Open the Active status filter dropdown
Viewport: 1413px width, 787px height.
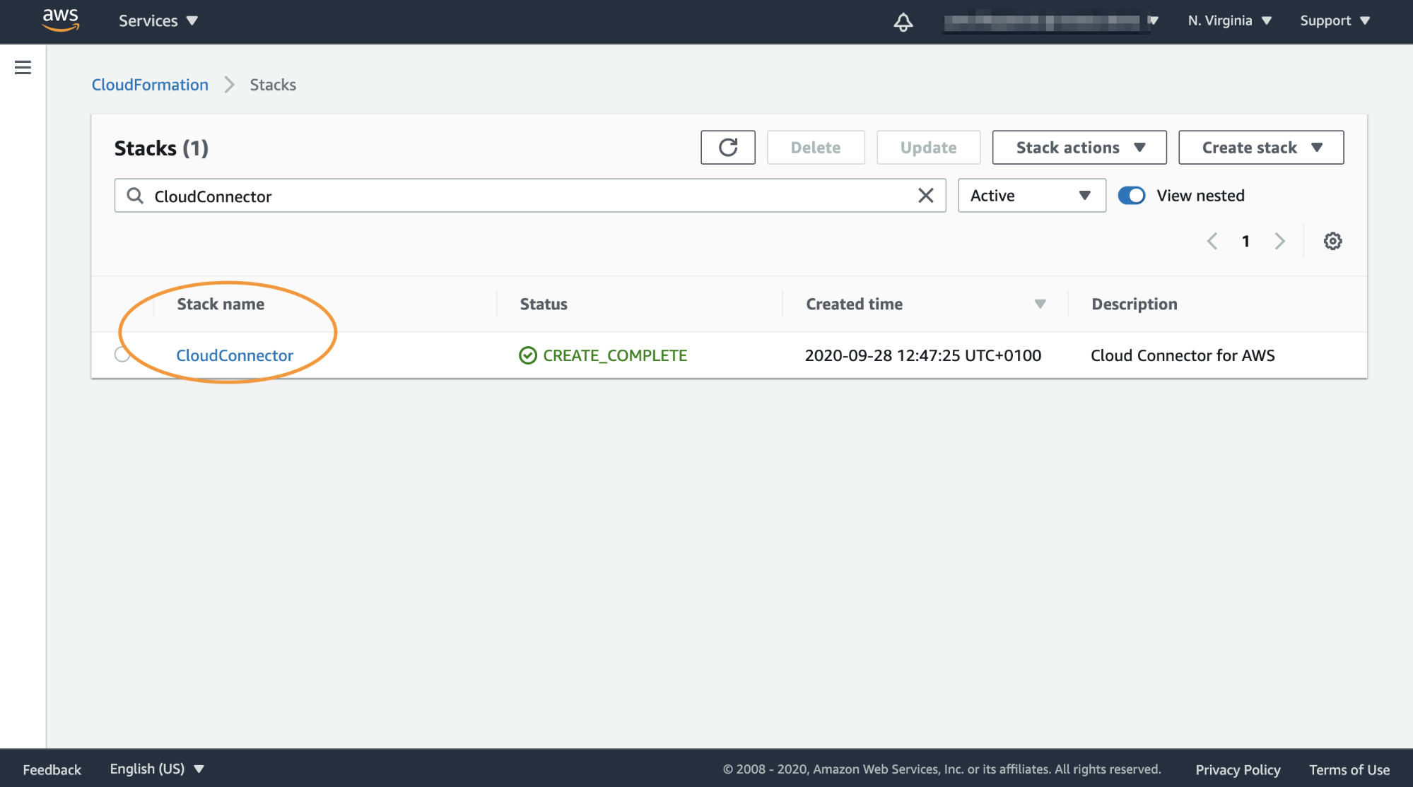(x=1031, y=196)
